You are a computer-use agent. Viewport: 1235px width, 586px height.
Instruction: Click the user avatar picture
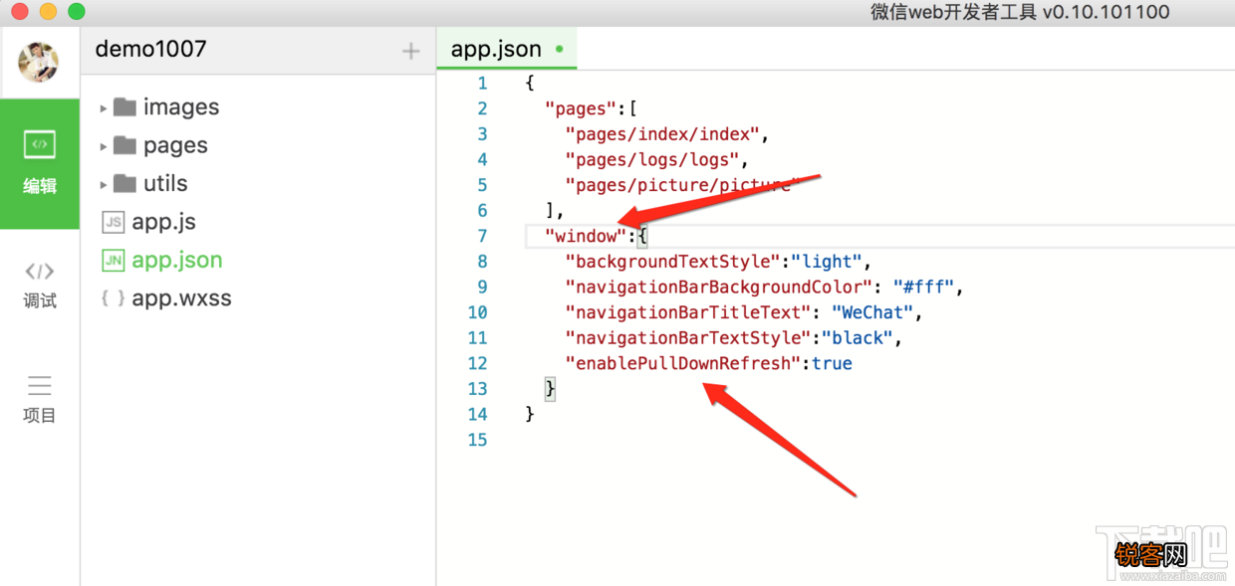click(39, 62)
